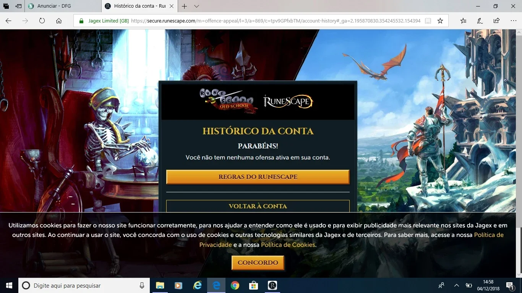This screenshot has height=293, width=522.
Task: Open the reading view book icon
Action: point(428,21)
